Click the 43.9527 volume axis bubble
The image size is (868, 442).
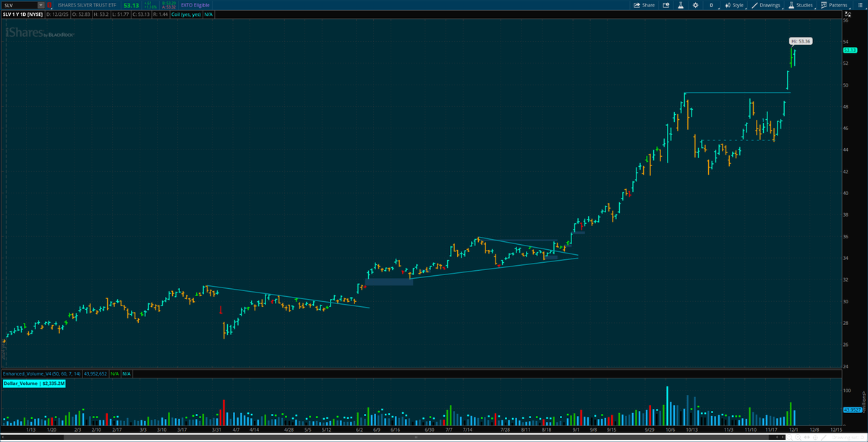click(852, 409)
